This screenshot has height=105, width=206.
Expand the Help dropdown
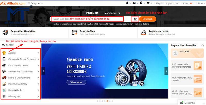[x=159, y=3]
